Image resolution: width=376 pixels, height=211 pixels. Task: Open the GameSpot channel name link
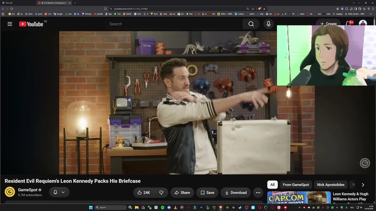[28, 190]
